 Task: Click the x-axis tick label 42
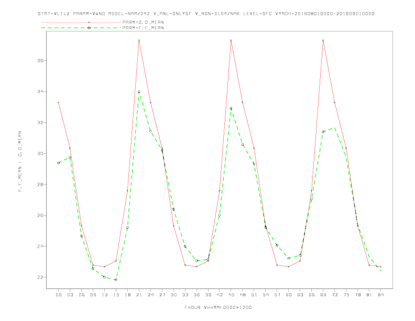tap(220, 295)
